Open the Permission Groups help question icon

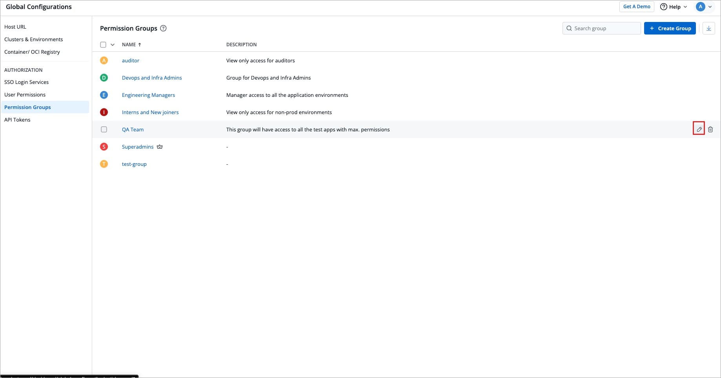pyautogui.click(x=164, y=28)
